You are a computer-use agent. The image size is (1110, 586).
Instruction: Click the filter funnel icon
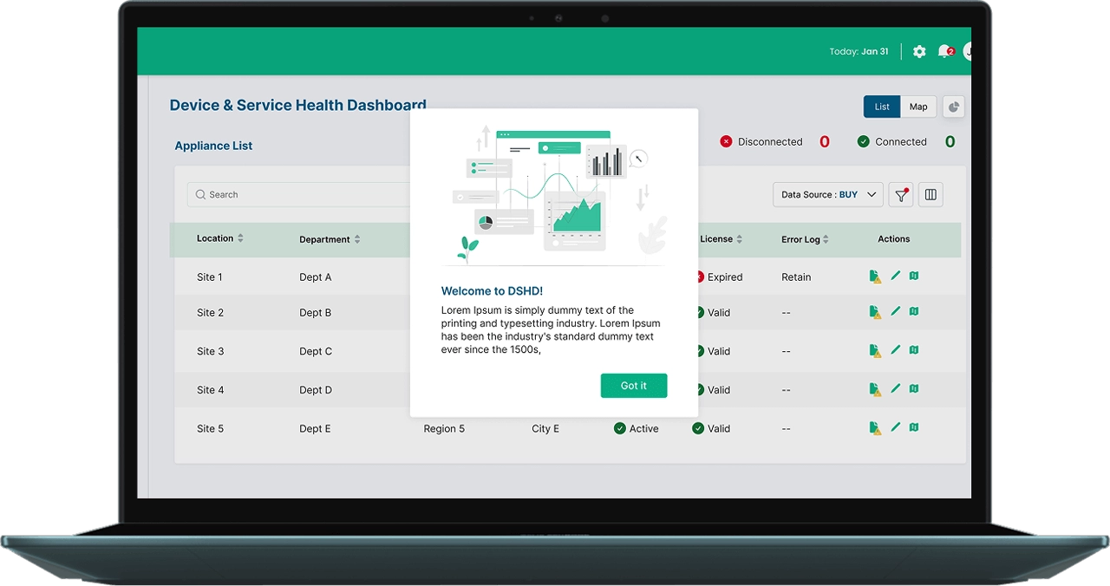[x=902, y=195]
